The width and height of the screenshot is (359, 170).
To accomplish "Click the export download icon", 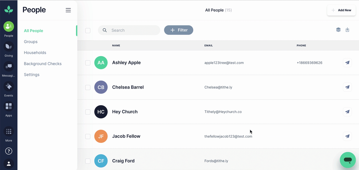I will click(x=347, y=30).
